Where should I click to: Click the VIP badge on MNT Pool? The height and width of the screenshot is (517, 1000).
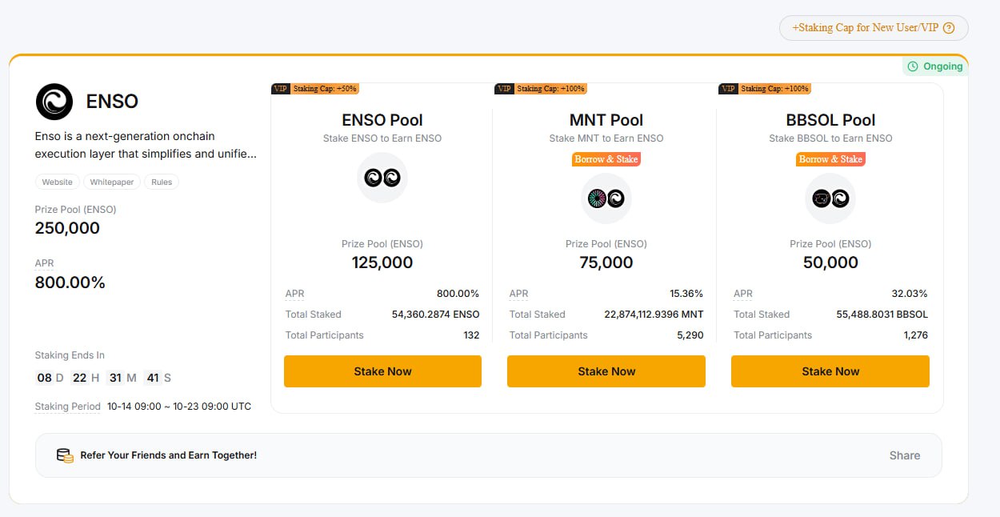pyautogui.click(x=504, y=89)
